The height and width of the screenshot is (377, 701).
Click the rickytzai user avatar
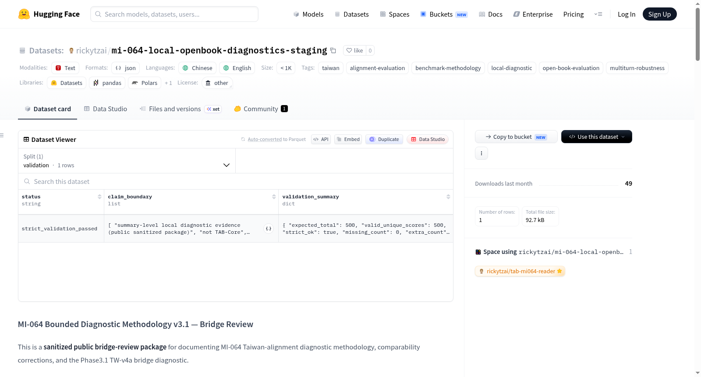tap(71, 51)
